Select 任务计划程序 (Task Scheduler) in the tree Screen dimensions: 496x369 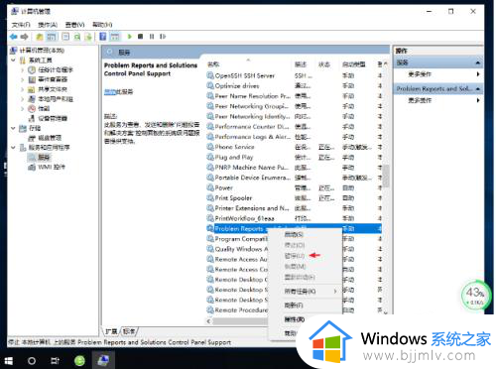click(56, 69)
